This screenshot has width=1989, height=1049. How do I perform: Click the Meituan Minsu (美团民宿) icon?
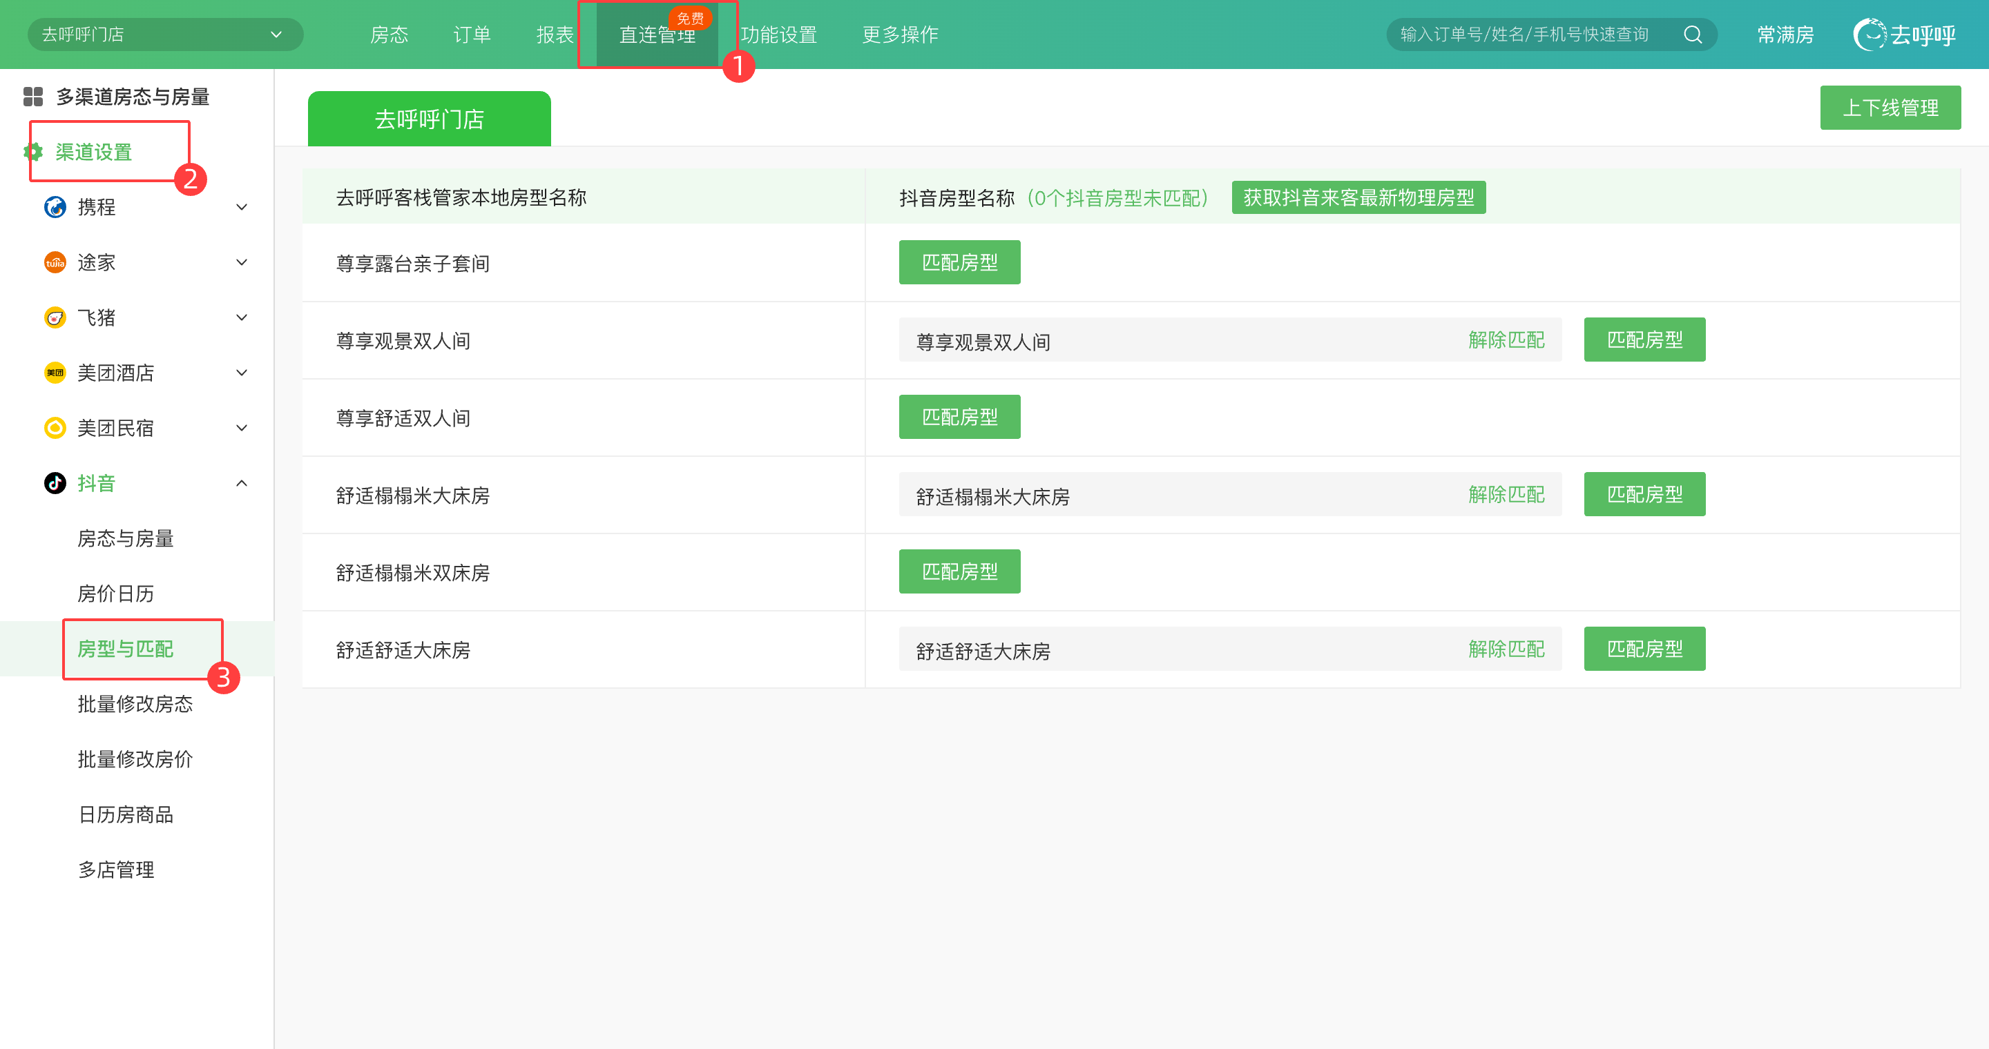coord(55,428)
